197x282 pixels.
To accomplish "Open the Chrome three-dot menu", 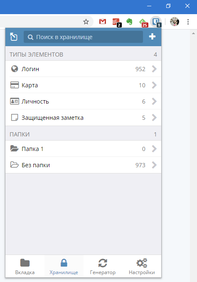I will tap(188, 22).
